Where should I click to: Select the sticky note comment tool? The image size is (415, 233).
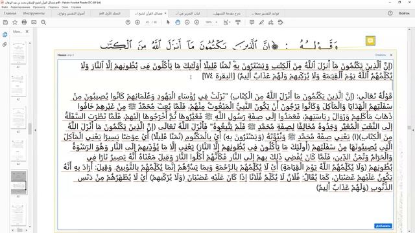[252, 23]
